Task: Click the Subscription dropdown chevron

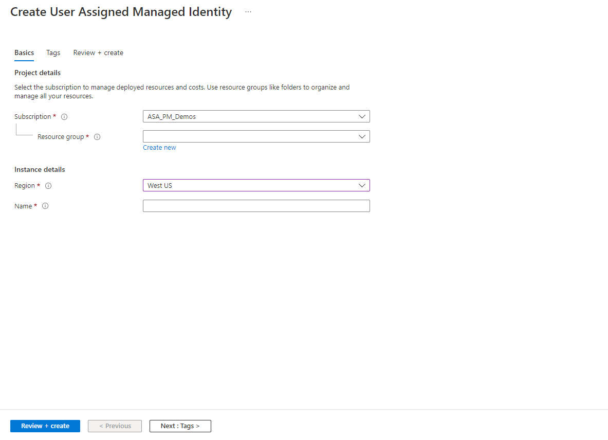Action: click(x=362, y=116)
